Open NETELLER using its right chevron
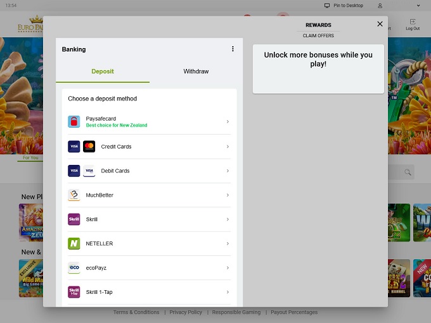 (228, 243)
